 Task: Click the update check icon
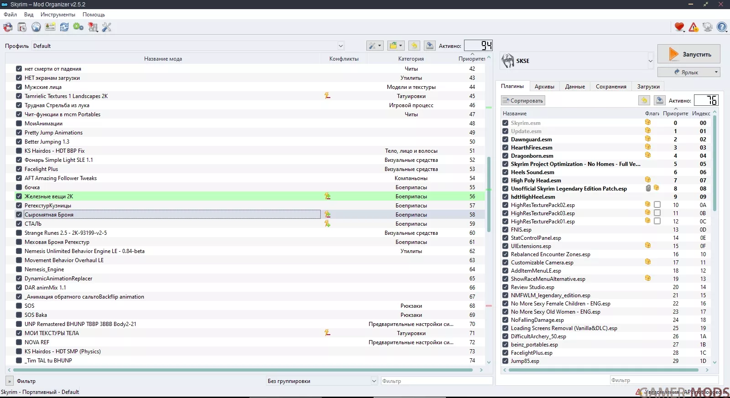coord(708,27)
